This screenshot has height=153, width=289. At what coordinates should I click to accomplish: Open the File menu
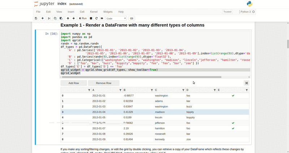pyautogui.click(x=38, y=12)
